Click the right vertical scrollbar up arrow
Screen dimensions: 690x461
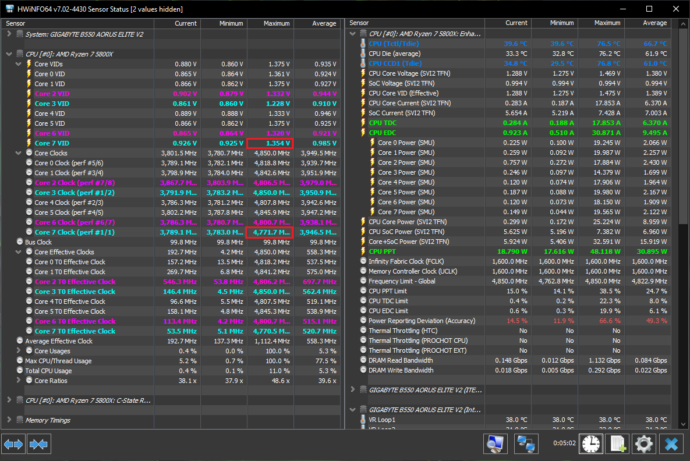click(683, 23)
